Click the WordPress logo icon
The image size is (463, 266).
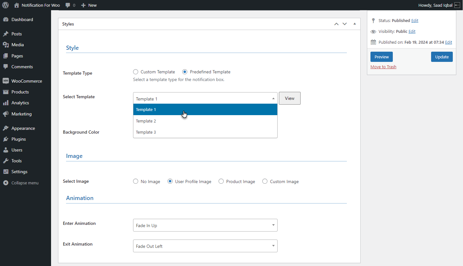[x=5, y=5]
